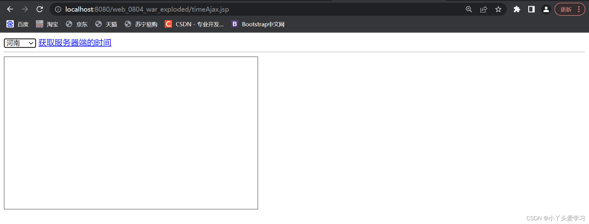Viewport: 589px width, 224px height.
Task: Open the user profile icon
Action: 546,9
